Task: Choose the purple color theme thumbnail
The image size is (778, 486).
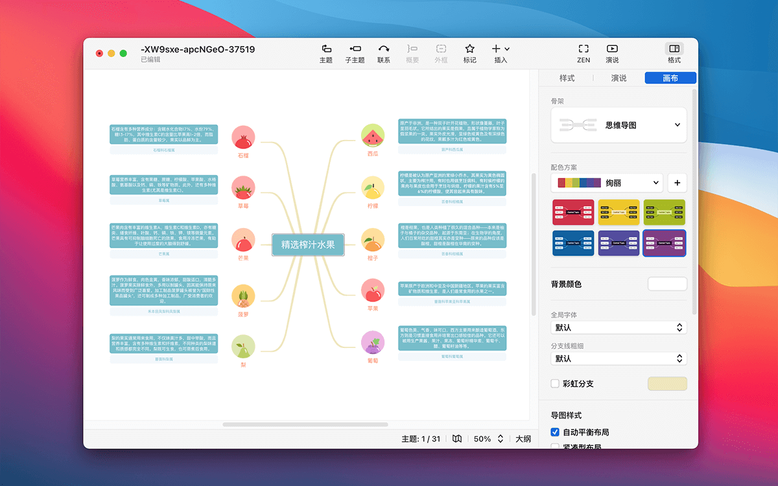Action: [664, 243]
